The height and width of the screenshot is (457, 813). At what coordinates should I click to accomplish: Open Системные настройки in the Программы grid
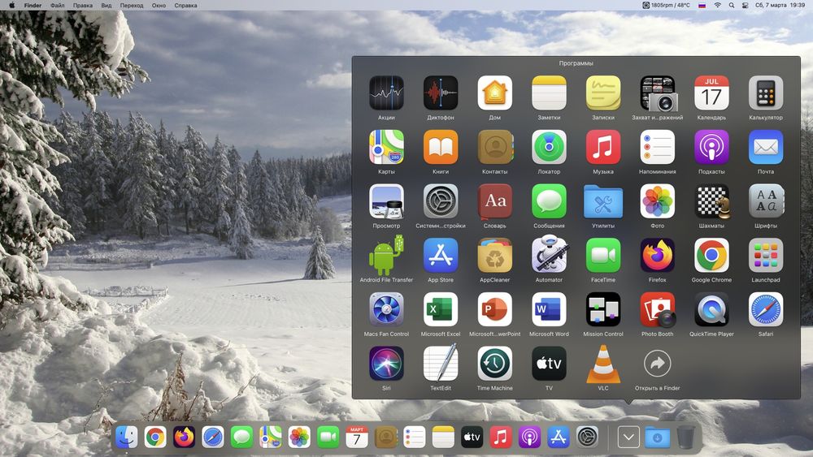(x=440, y=201)
